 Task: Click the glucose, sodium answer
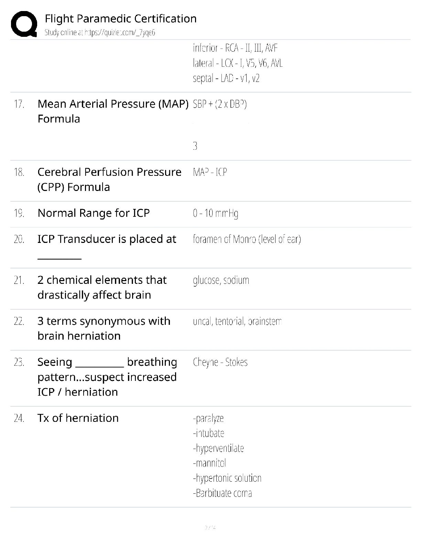pyautogui.click(x=221, y=280)
